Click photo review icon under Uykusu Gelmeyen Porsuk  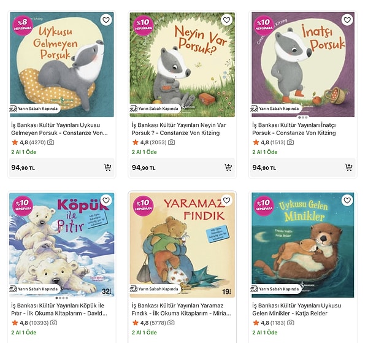[x=51, y=142]
